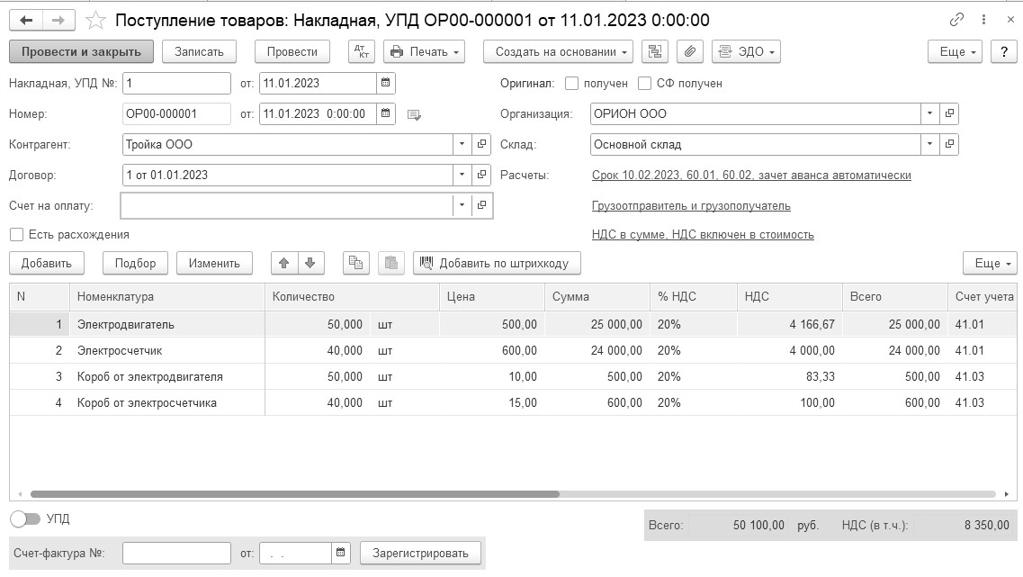Open Грузоотправитель и грузополучатель link

click(x=691, y=205)
